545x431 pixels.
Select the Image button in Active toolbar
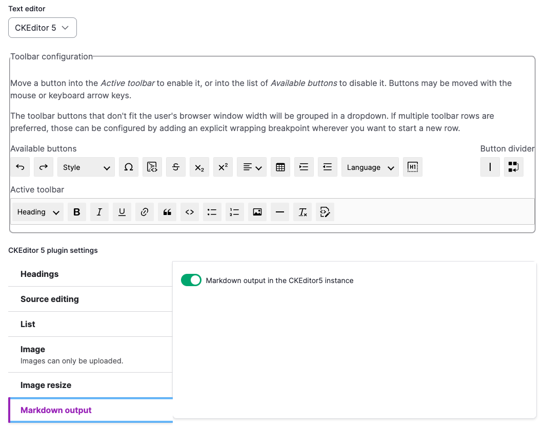click(257, 212)
